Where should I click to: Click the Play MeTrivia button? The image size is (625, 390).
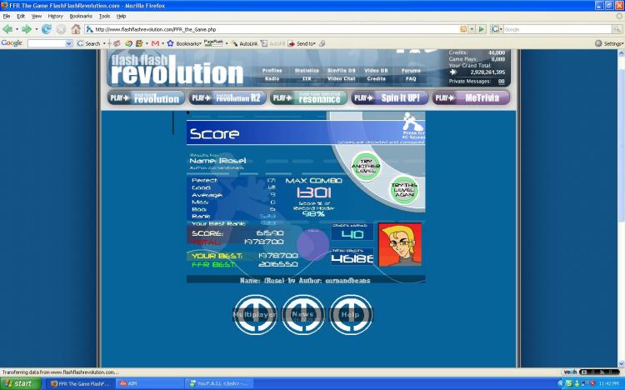(x=471, y=97)
